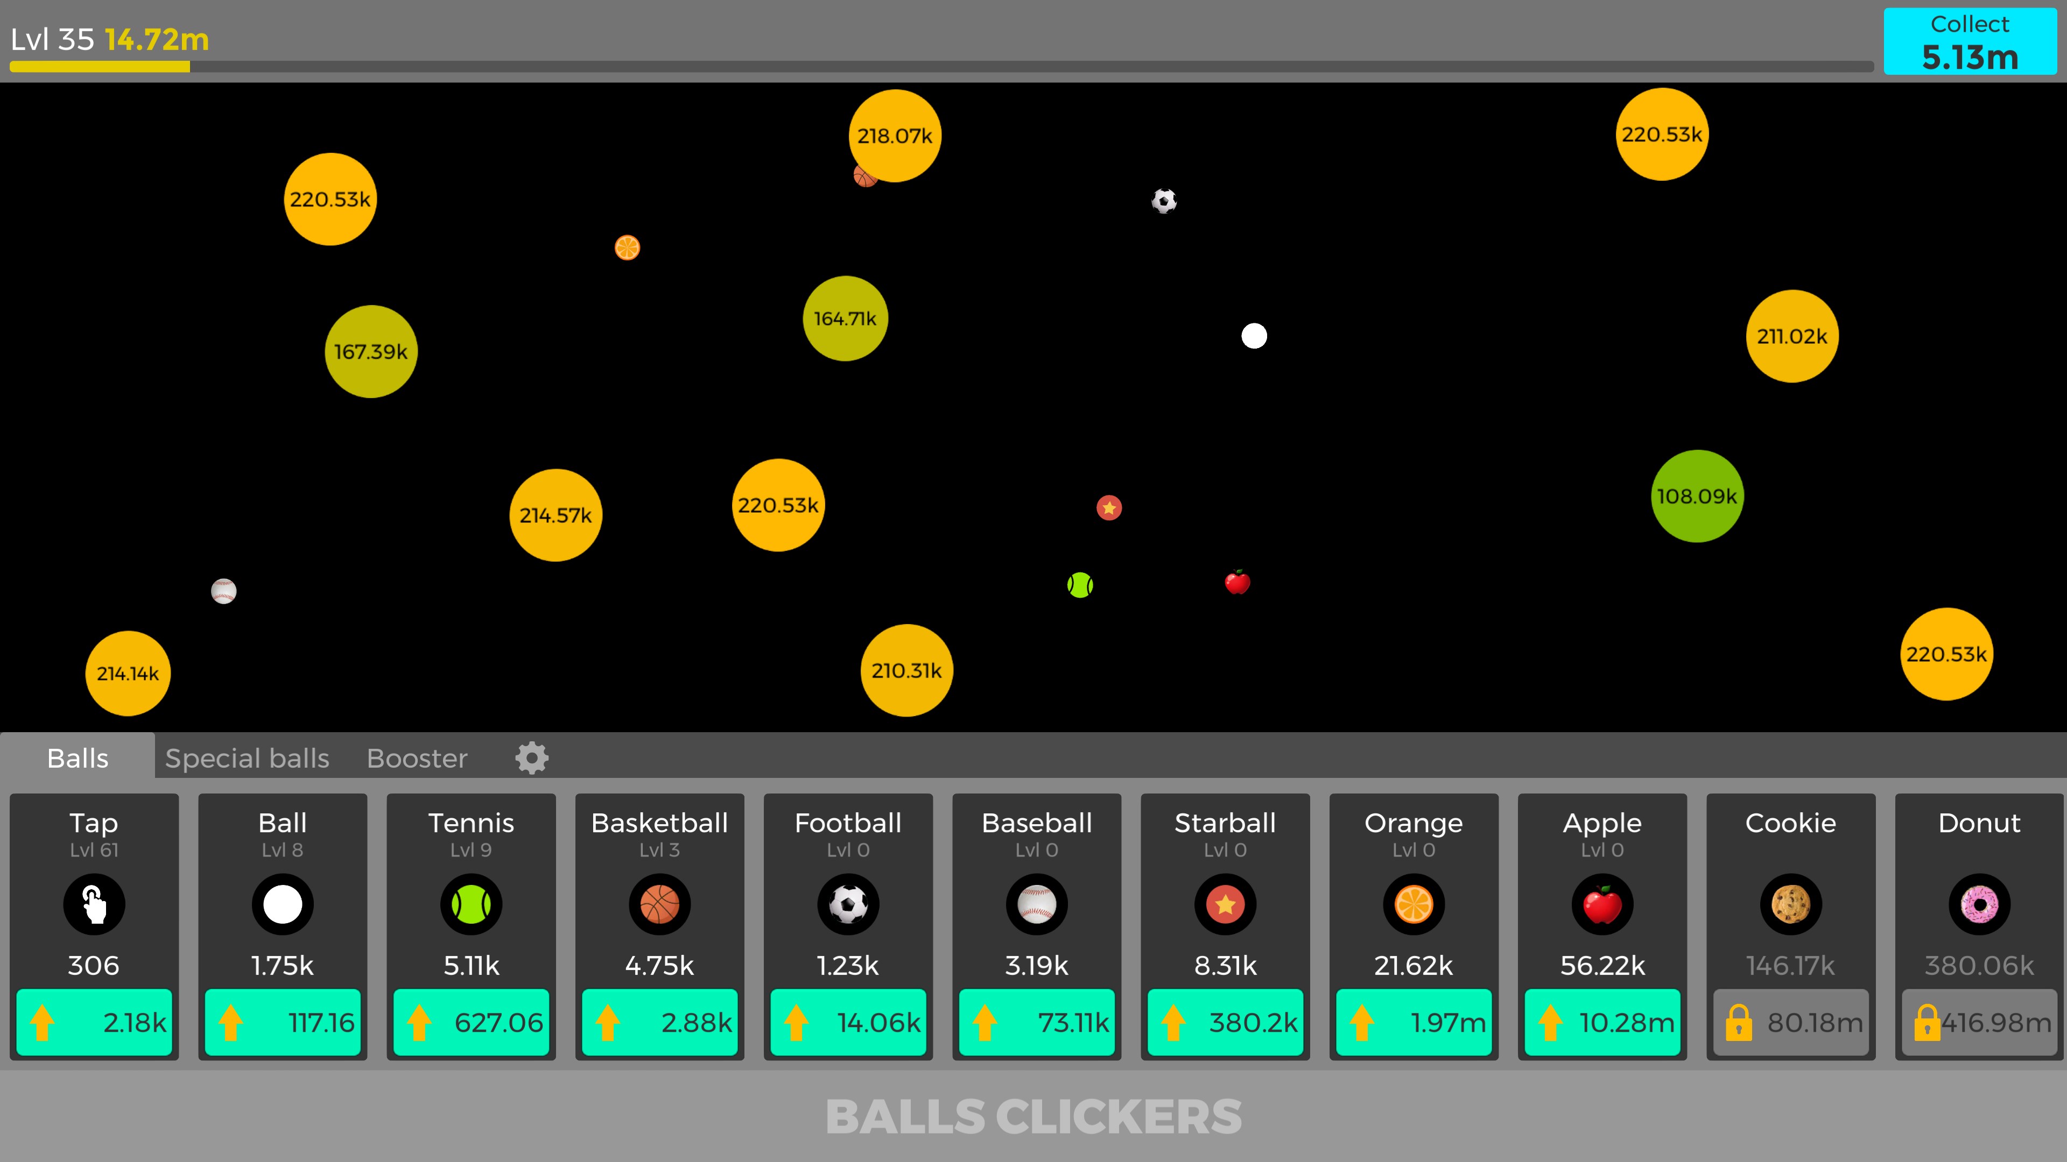2067x1162 pixels.
Task: Buy Ball upgrade costing 117.16
Action: click(x=283, y=1023)
